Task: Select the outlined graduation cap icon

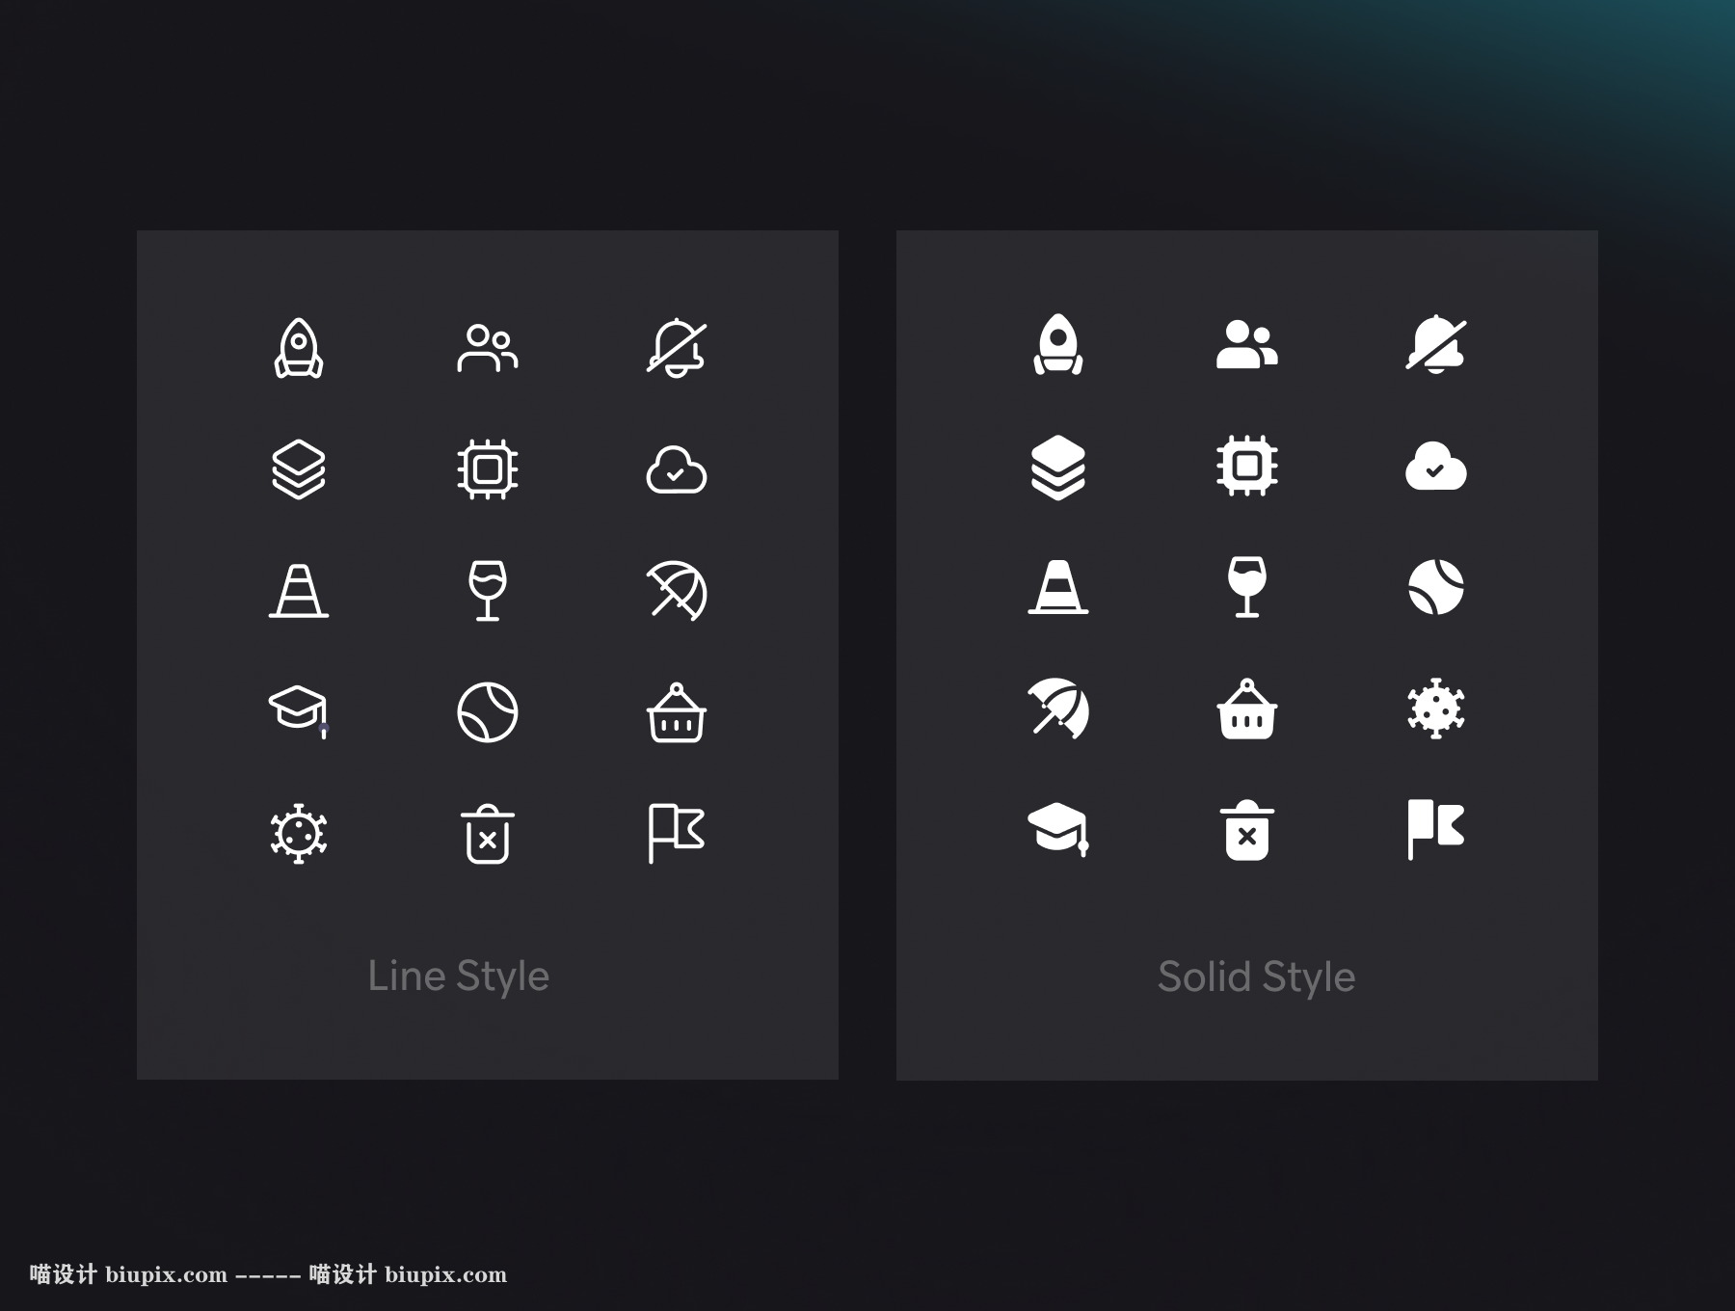Action: (x=299, y=711)
